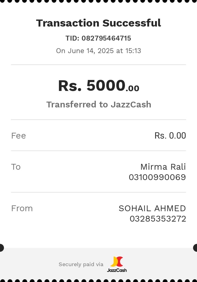Click the left receipt notch circle

[x=1, y=248]
